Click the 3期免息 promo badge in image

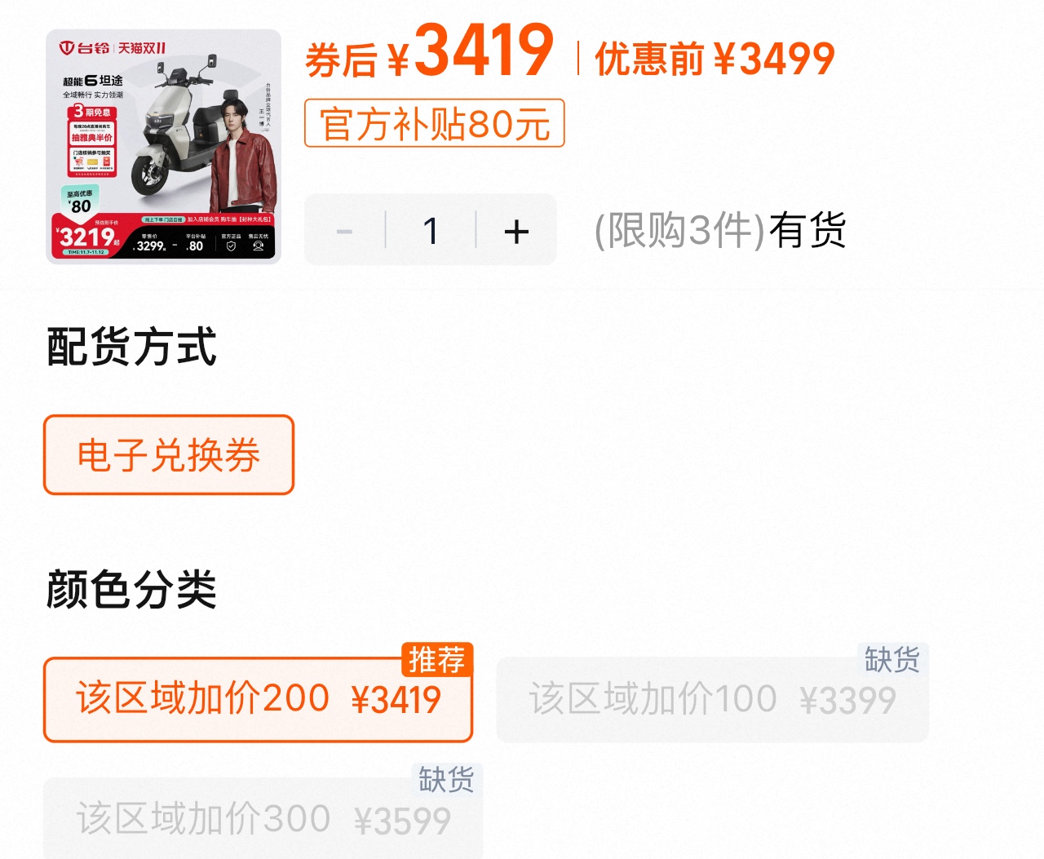(x=91, y=111)
